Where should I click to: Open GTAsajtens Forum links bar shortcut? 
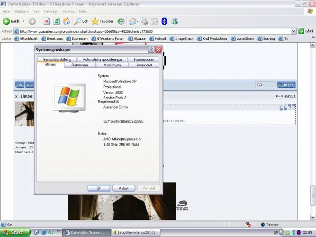(108, 38)
